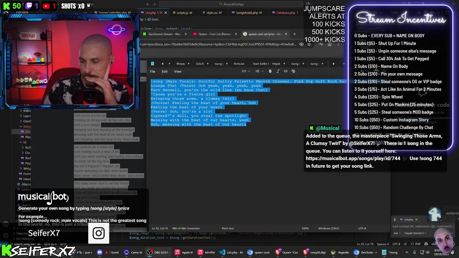
Task: Open Notepad's Edit menu
Action: point(164,71)
